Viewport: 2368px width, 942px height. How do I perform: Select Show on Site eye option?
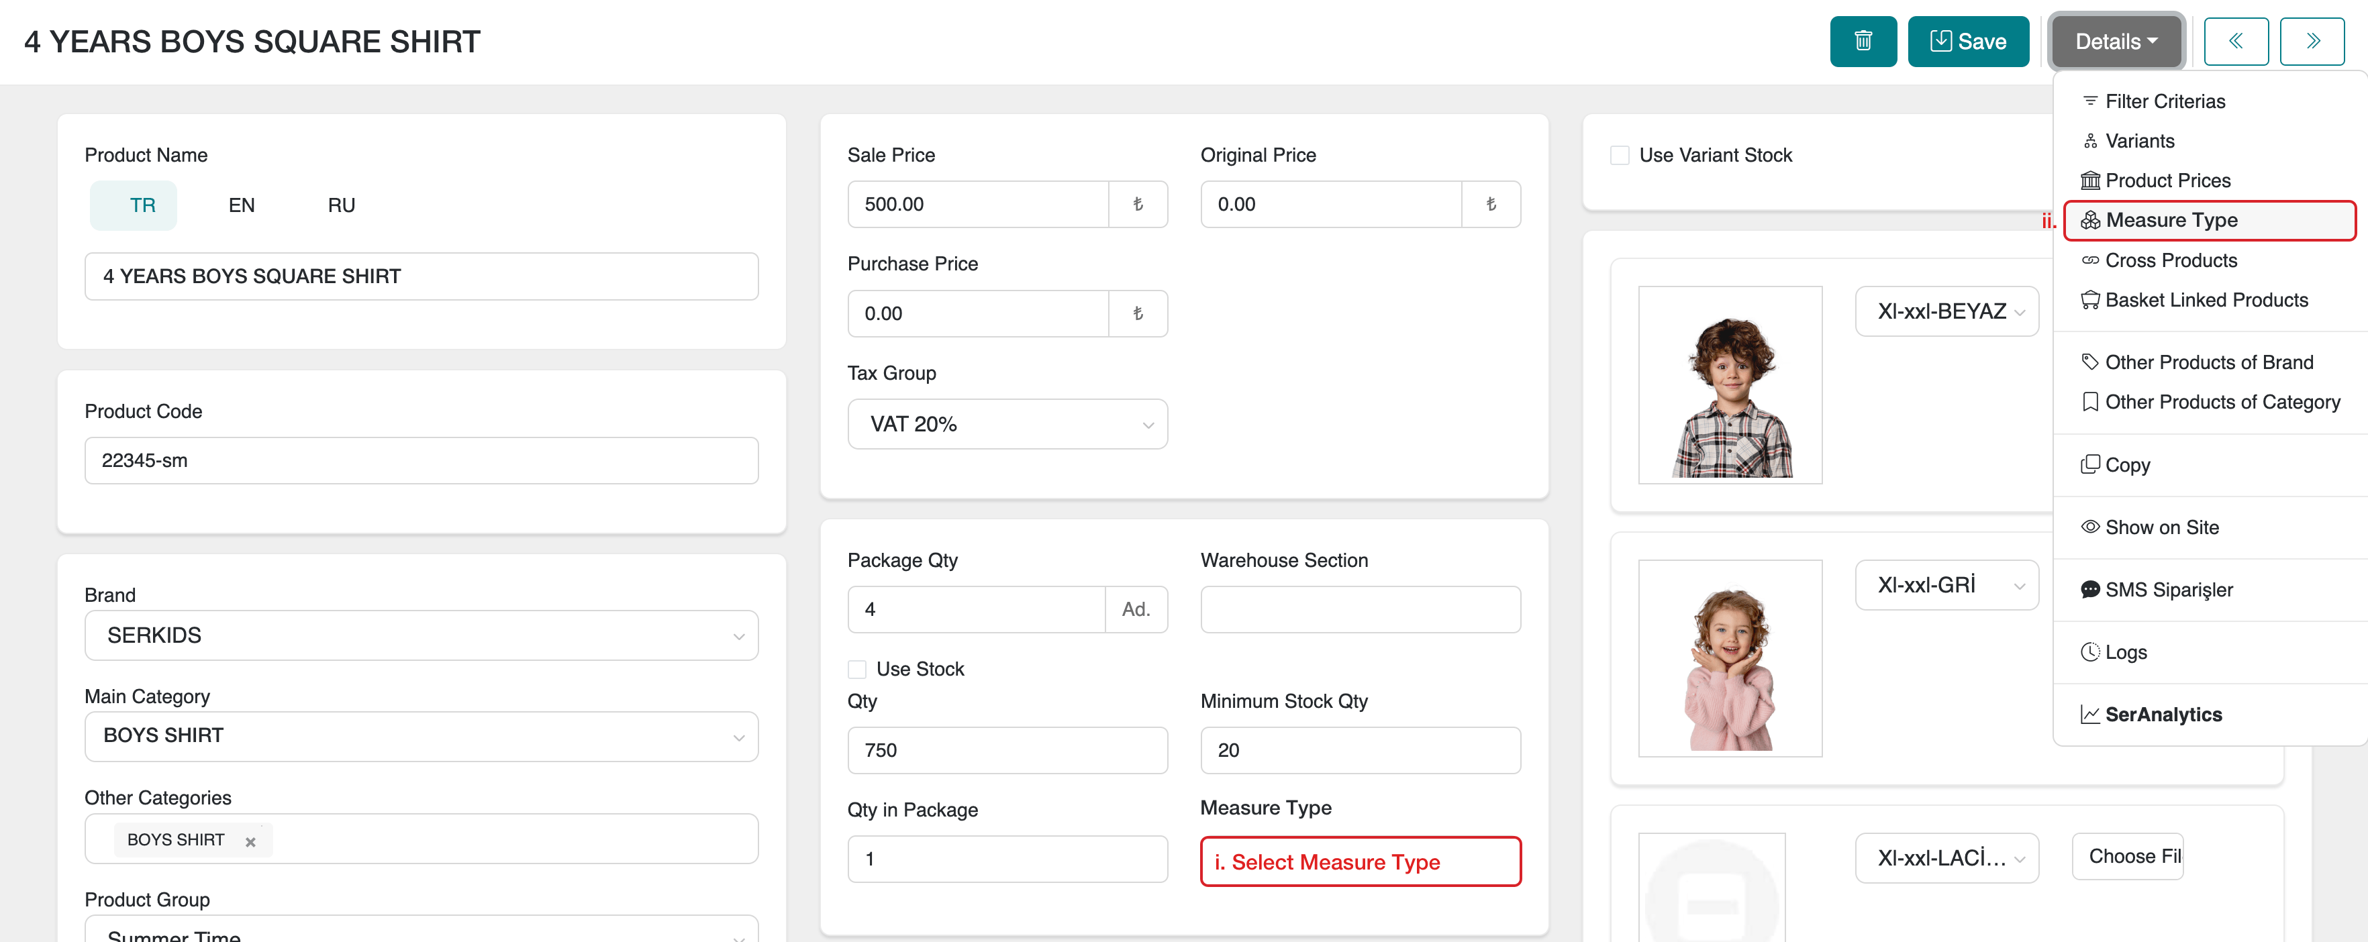tap(2160, 527)
